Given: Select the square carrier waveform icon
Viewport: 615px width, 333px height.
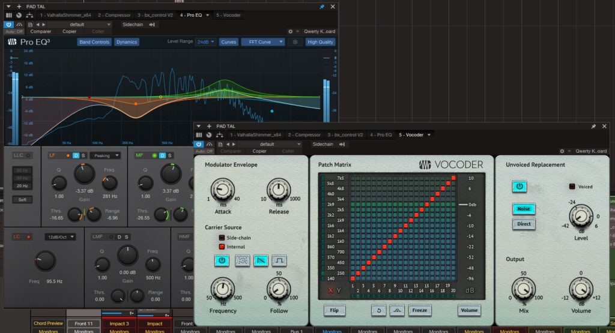Looking at the screenshot, I should click(x=279, y=260).
